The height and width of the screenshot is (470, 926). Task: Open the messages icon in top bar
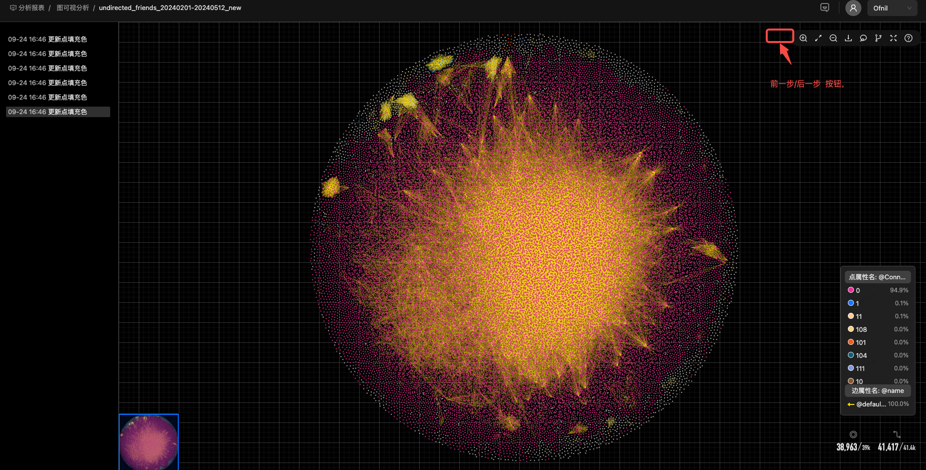pyautogui.click(x=825, y=8)
